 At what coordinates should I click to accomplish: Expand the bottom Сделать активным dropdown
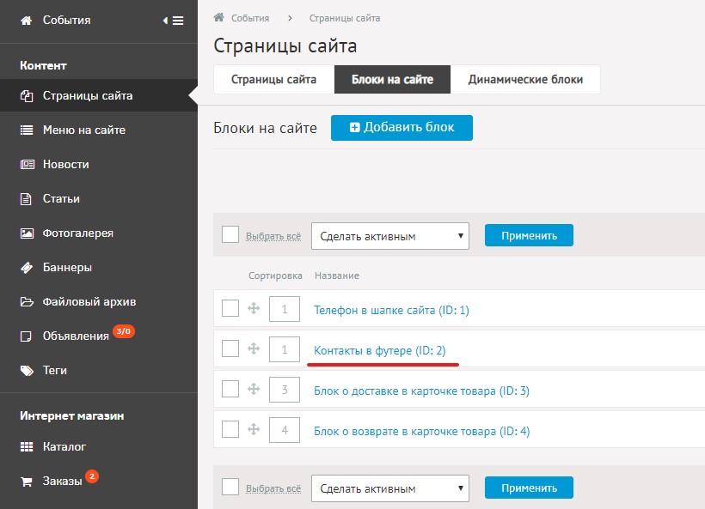[x=389, y=488]
